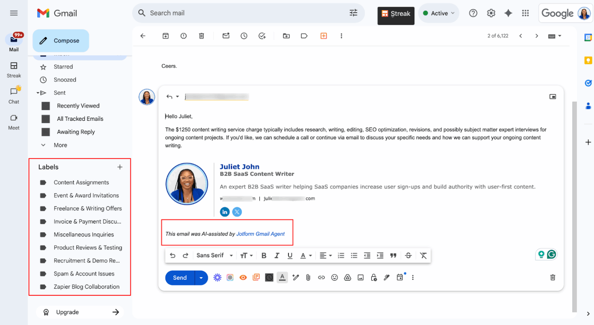Insert a link into the reply
Screen dimensions: 594x325
(321, 277)
